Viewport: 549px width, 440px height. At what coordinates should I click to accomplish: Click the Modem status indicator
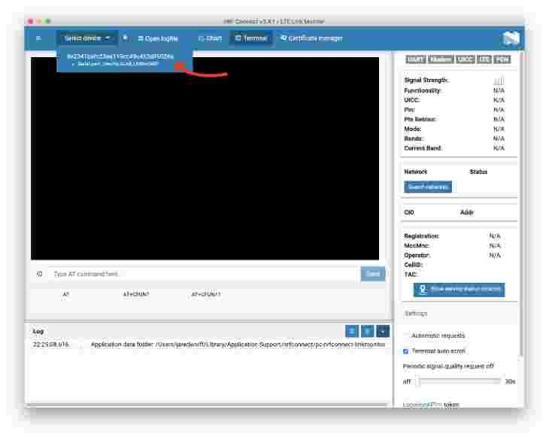(x=441, y=59)
